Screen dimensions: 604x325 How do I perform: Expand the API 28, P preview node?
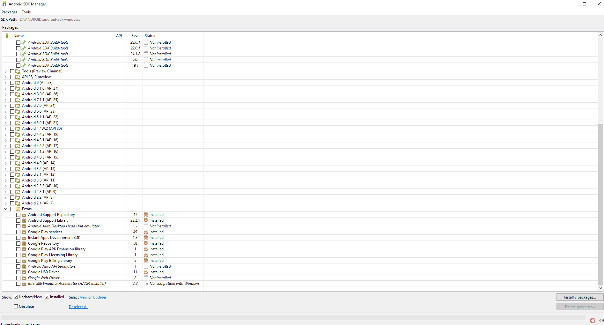(5, 77)
